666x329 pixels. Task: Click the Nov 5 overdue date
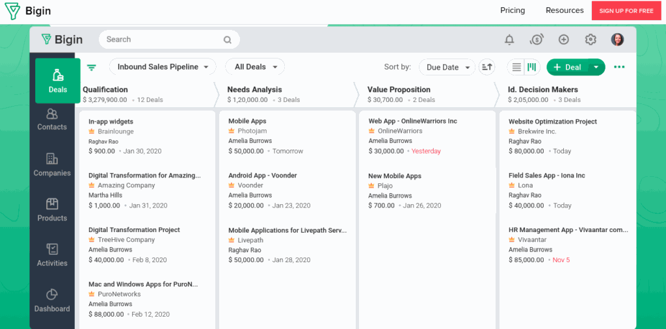click(561, 260)
